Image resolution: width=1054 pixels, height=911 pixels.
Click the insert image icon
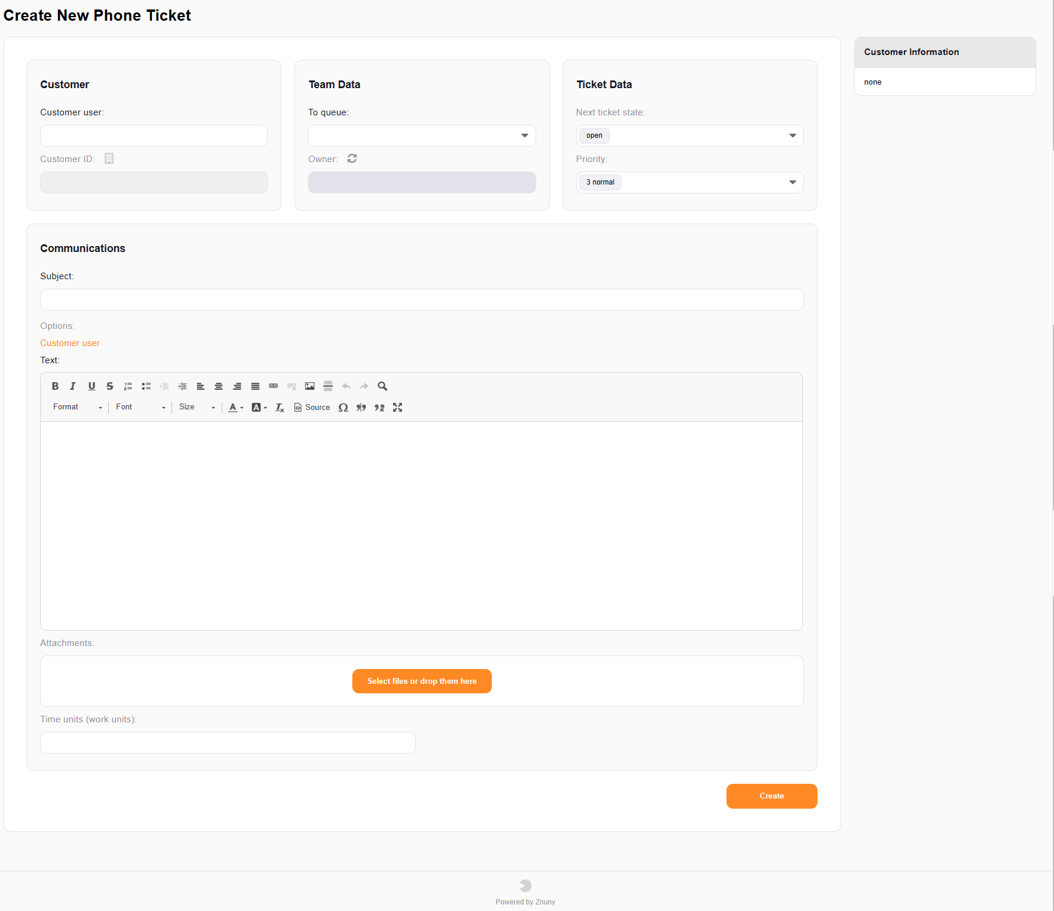[x=310, y=386]
